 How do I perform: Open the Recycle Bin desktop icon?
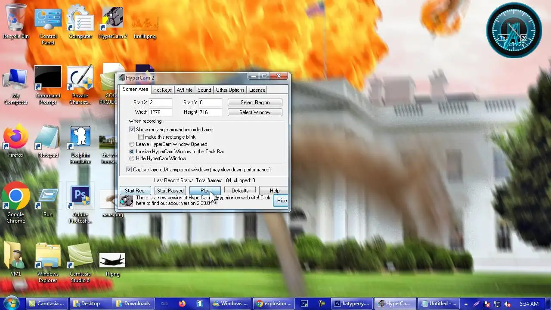(x=16, y=22)
